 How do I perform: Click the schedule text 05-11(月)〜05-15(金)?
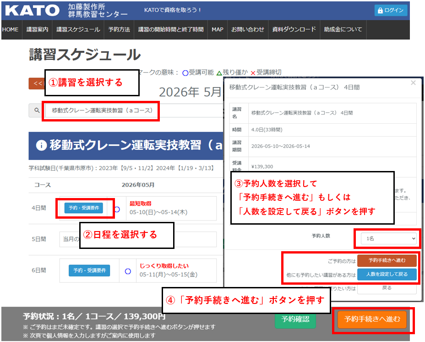tap(169, 275)
